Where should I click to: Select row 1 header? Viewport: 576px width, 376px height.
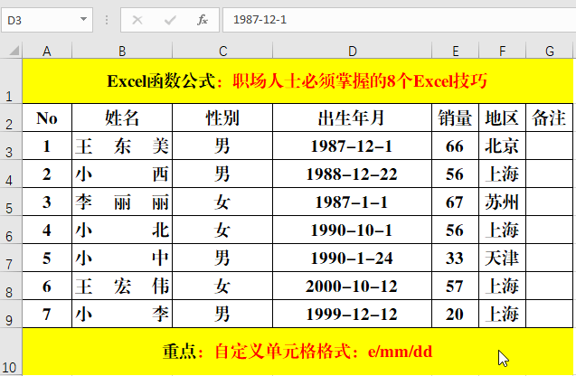coord(11,81)
